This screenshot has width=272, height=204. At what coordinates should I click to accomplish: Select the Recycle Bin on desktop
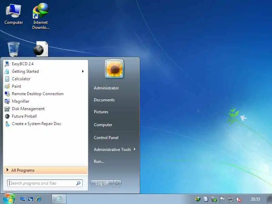(x=14, y=49)
